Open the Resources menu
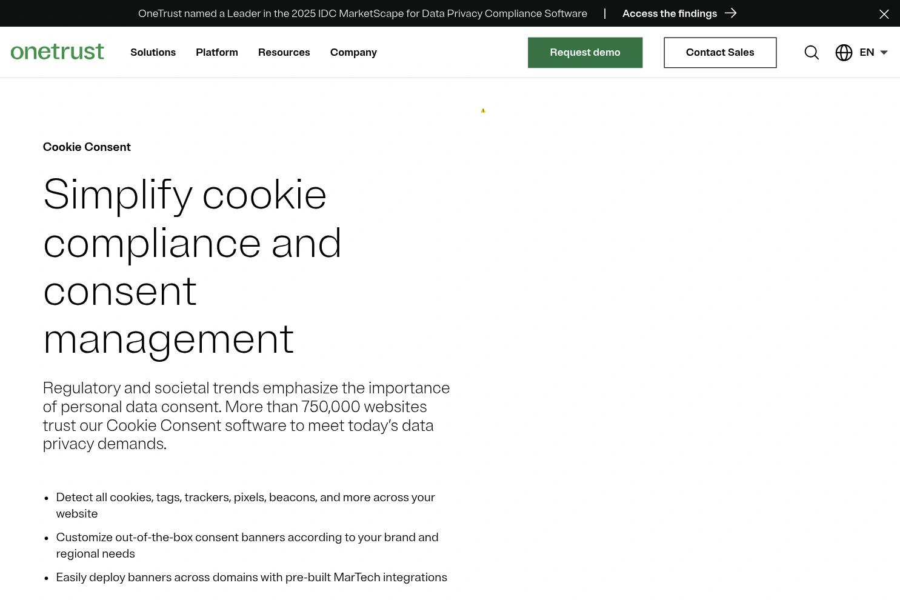This screenshot has width=900, height=600. 284,53
